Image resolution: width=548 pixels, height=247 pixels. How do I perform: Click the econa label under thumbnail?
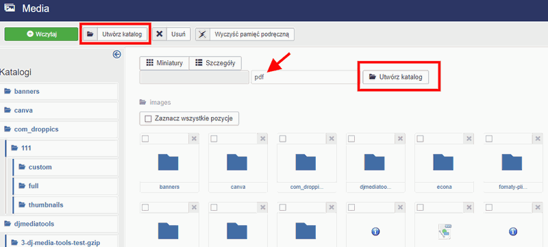(x=445, y=187)
